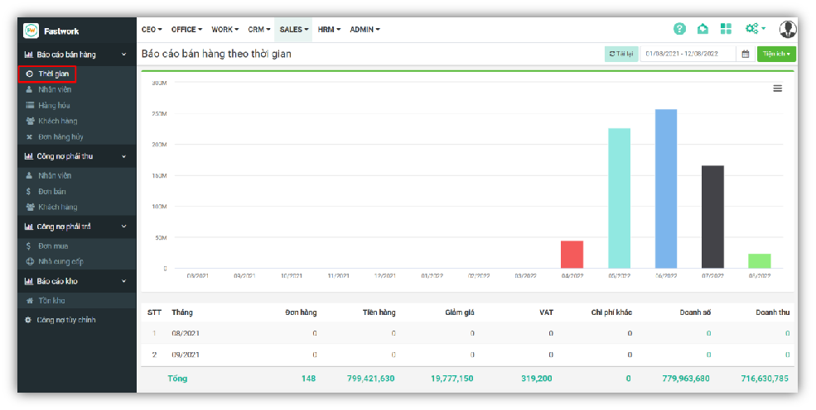Open the settings gears dropdown icon
The image size is (816, 410).
pyautogui.click(x=754, y=29)
